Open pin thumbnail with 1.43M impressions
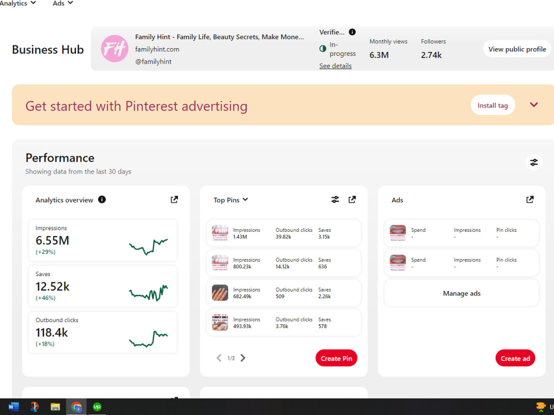 pyautogui.click(x=220, y=233)
